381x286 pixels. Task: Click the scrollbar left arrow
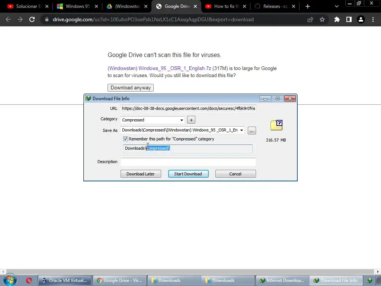pyautogui.click(x=3, y=271)
